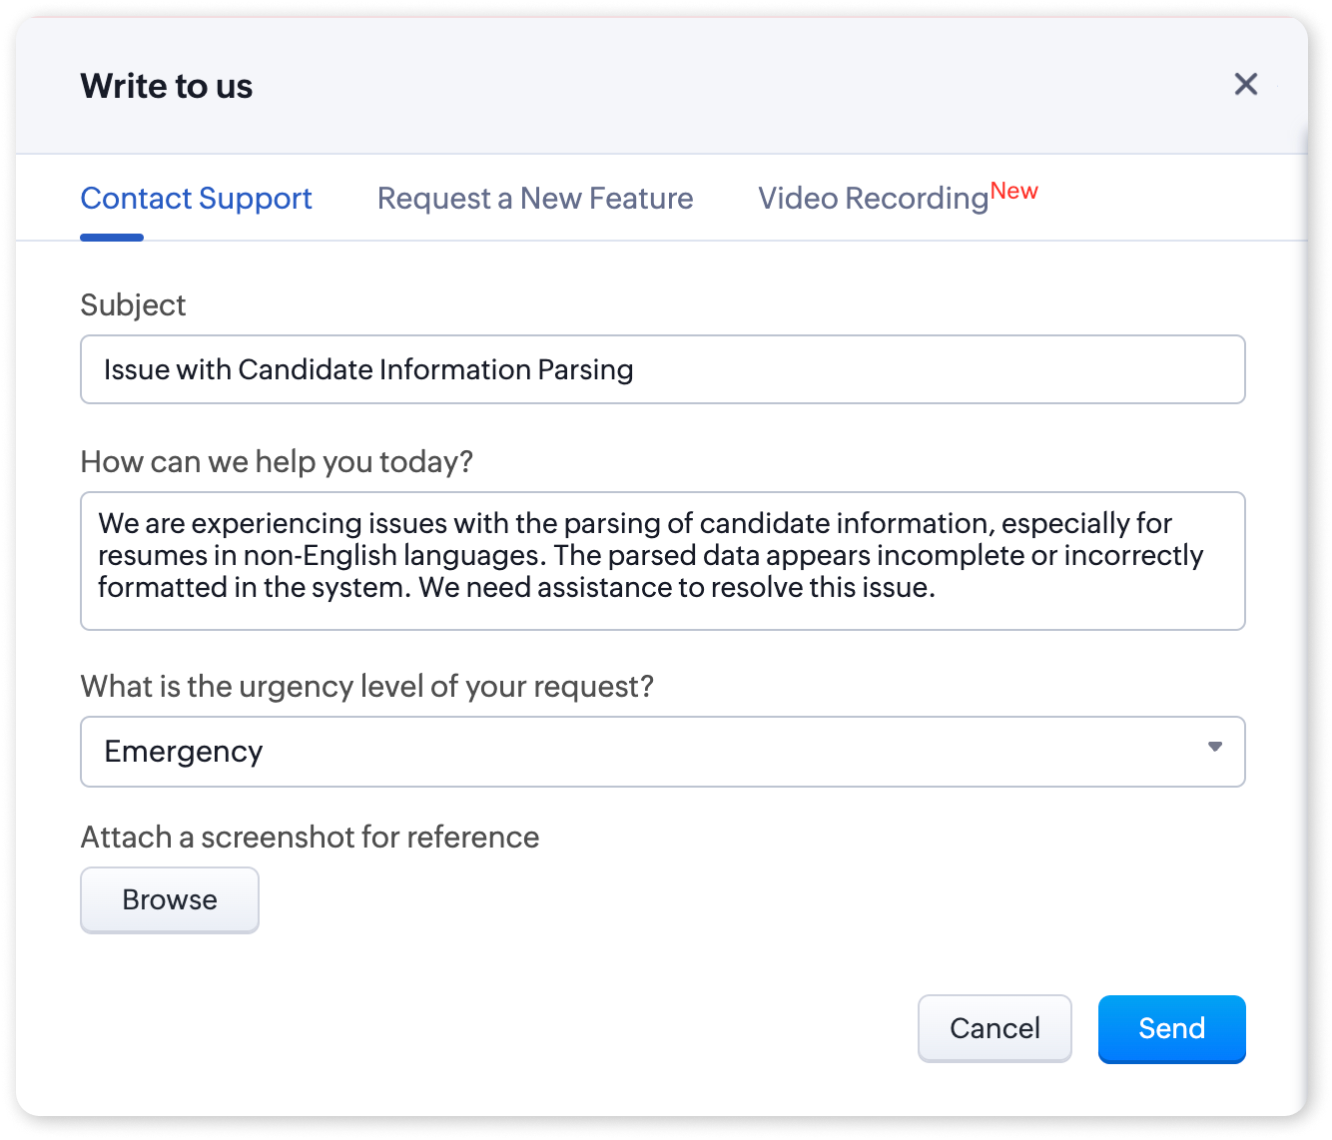Click the urgency level question label
Viewport: 1332px width, 1140px height.
tap(366, 687)
